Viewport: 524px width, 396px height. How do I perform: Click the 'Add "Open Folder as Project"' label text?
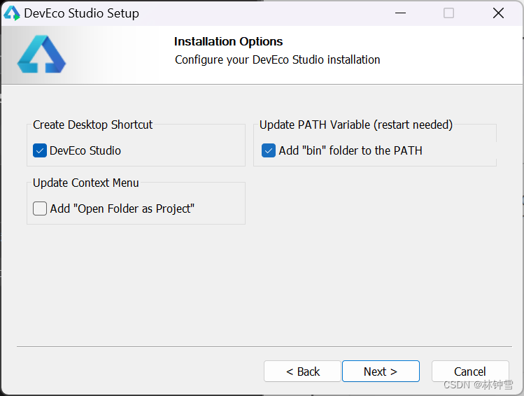tap(122, 208)
